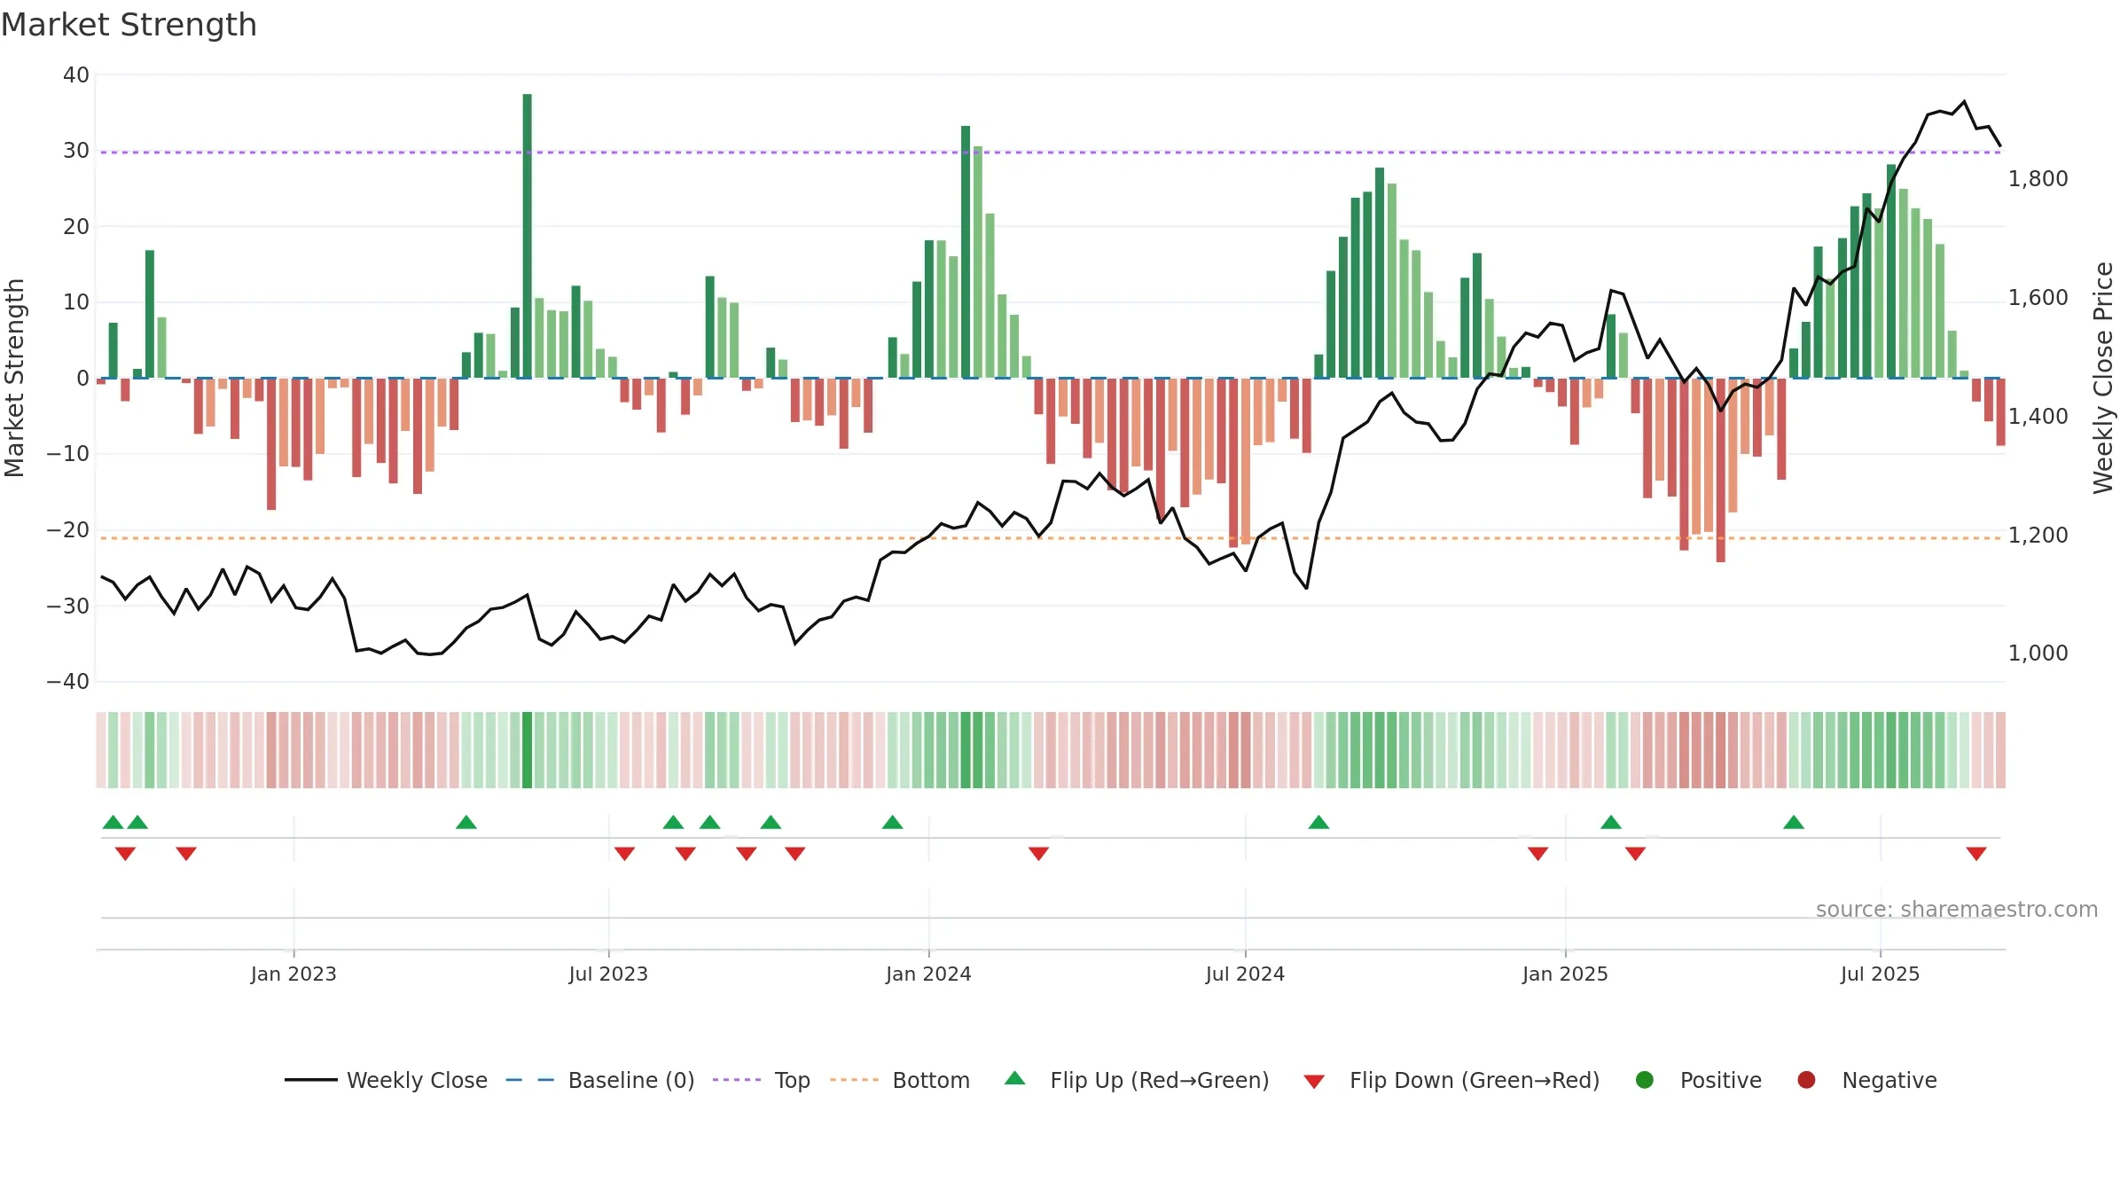
Task: Click the green bar peaking above 30 at Jan 2024
Action: [x=966, y=252]
